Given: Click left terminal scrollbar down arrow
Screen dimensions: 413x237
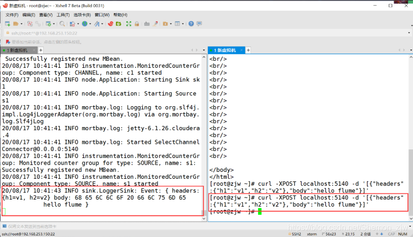Looking at the screenshot, I should click(x=203, y=218).
